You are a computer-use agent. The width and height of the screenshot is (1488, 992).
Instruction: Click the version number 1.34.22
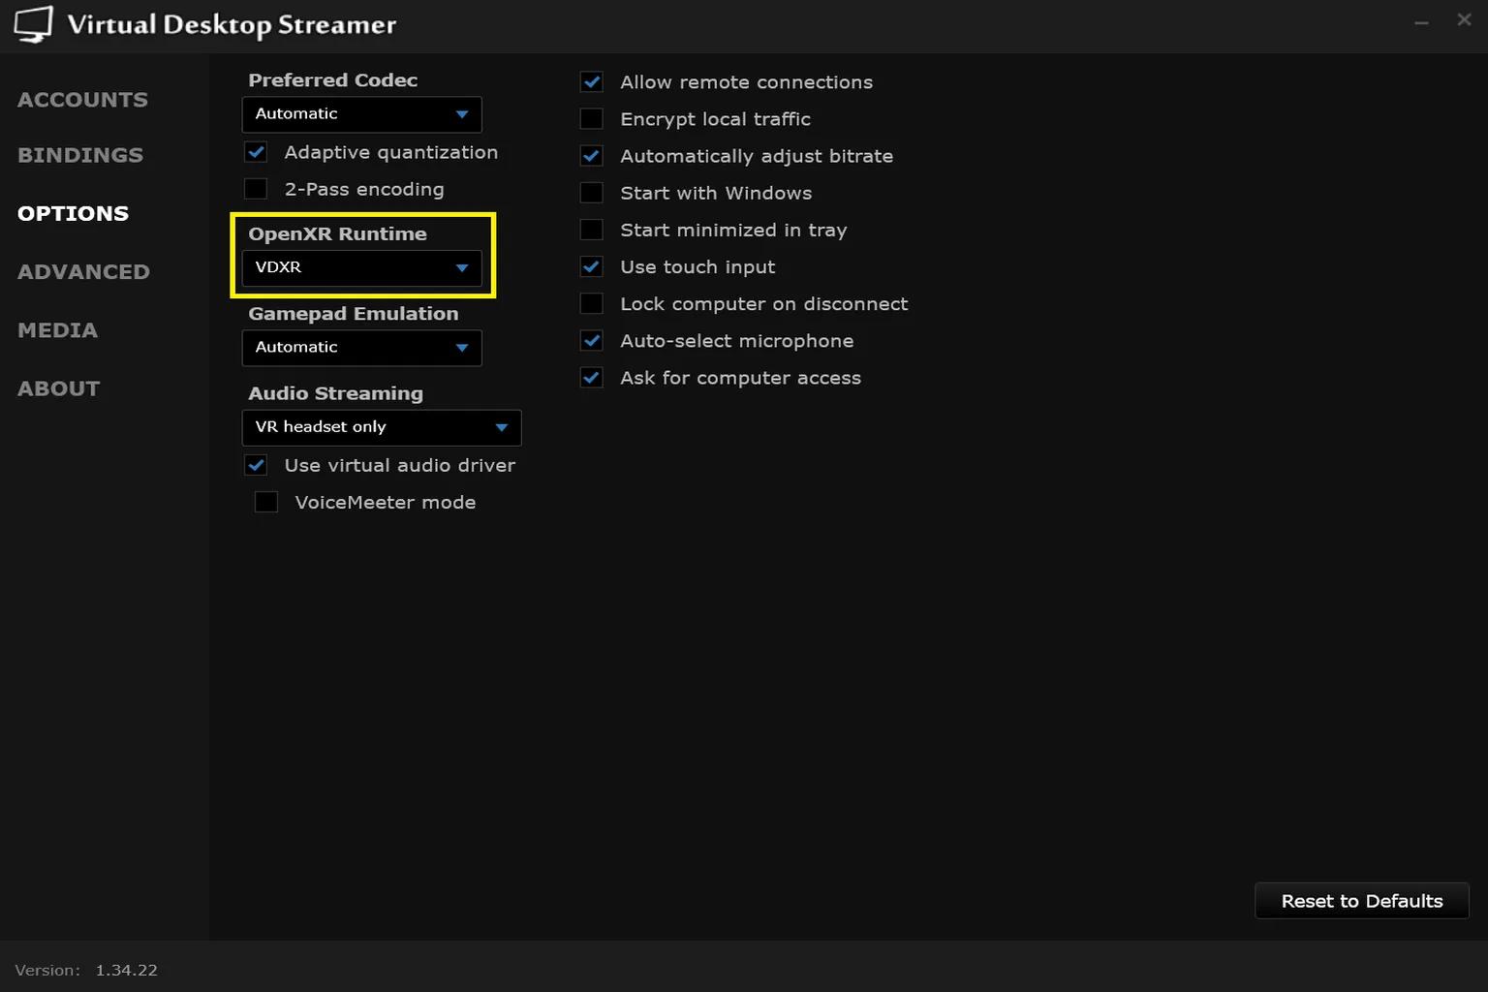tap(126, 970)
